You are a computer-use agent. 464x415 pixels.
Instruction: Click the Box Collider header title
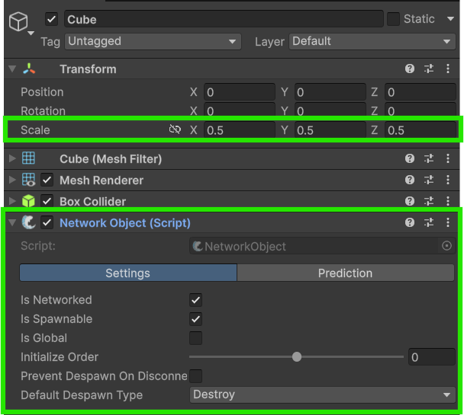tap(92, 202)
